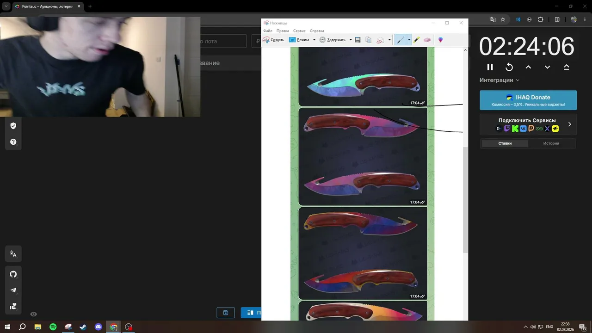Open Discord from the taskbar
The width and height of the screenshot is (592, 333).
(x=98, y=327)
